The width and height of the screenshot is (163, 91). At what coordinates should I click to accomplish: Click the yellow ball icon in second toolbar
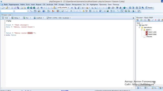[84, 11]
